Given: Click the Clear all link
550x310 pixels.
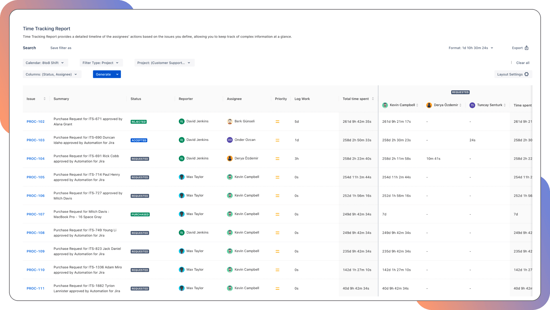Looking at the screenshot, I should (523, 63).
